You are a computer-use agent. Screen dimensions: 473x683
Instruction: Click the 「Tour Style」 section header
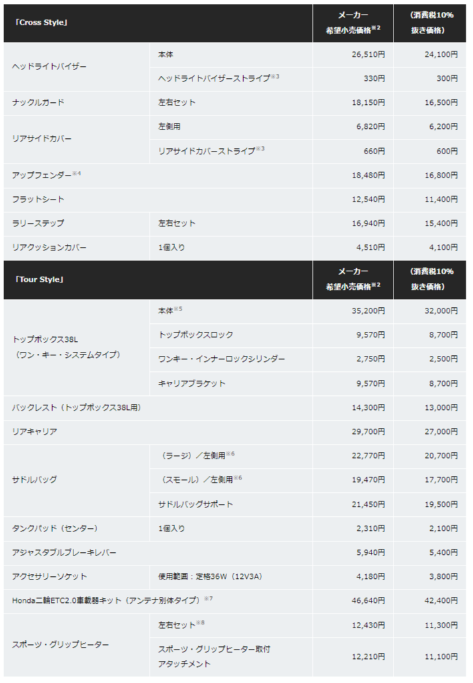tap(40, 279)
